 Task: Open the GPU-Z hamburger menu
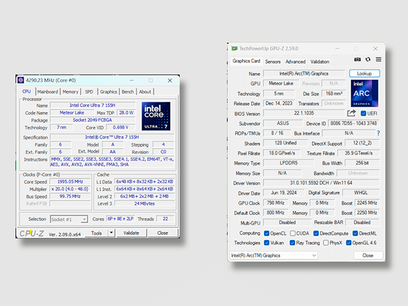point(378,59)
